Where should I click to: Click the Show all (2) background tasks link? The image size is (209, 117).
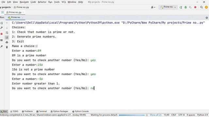pos(155,115)
